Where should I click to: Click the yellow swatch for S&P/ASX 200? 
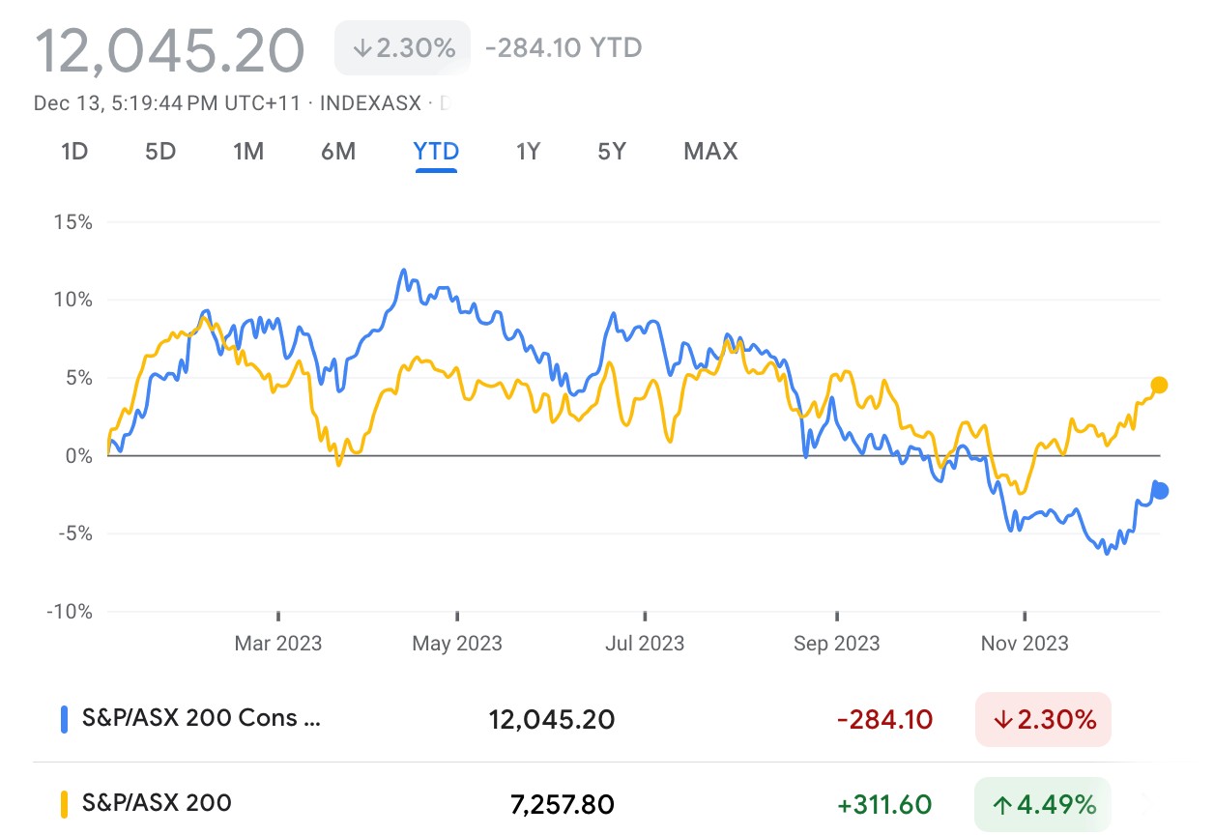pyautogui.click(x=64, y=803)
